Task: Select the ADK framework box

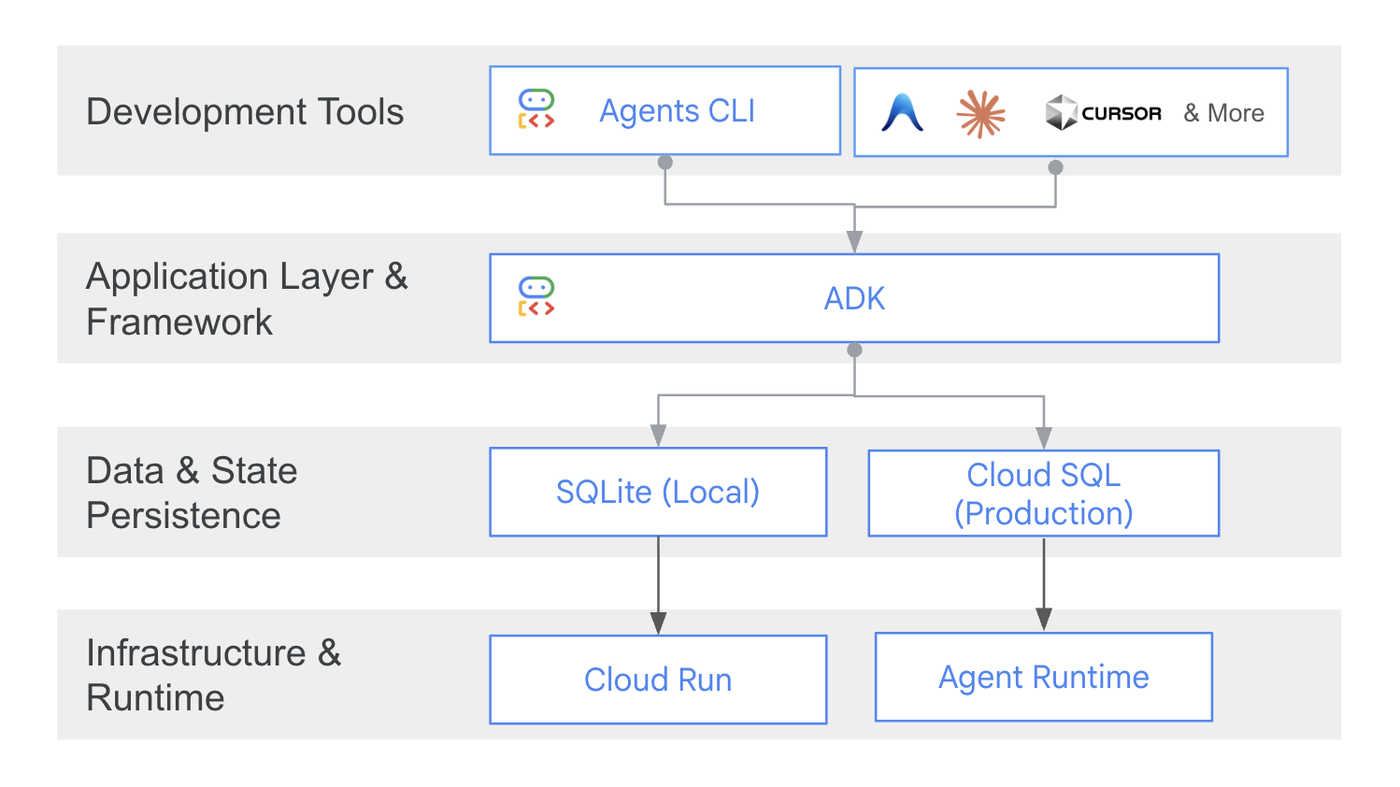Action: point(854,298)
